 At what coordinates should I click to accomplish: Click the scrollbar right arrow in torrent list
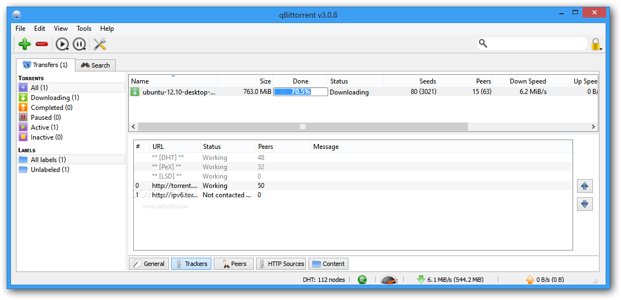pyautogui.click(x=593, y=126)
